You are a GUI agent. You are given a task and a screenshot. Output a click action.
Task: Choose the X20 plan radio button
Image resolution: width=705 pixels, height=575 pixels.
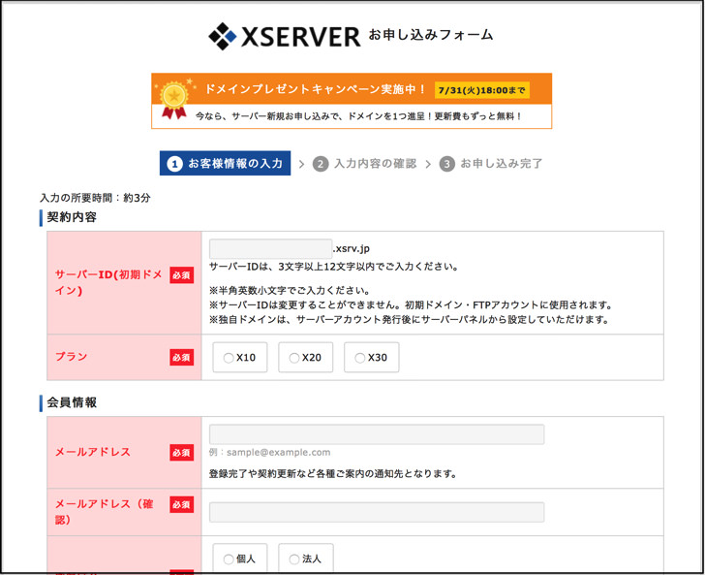pos(294,358)
